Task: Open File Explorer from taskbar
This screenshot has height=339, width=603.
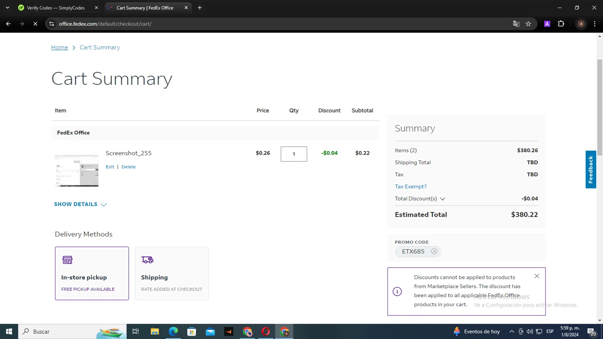Action: coord(155,331)
